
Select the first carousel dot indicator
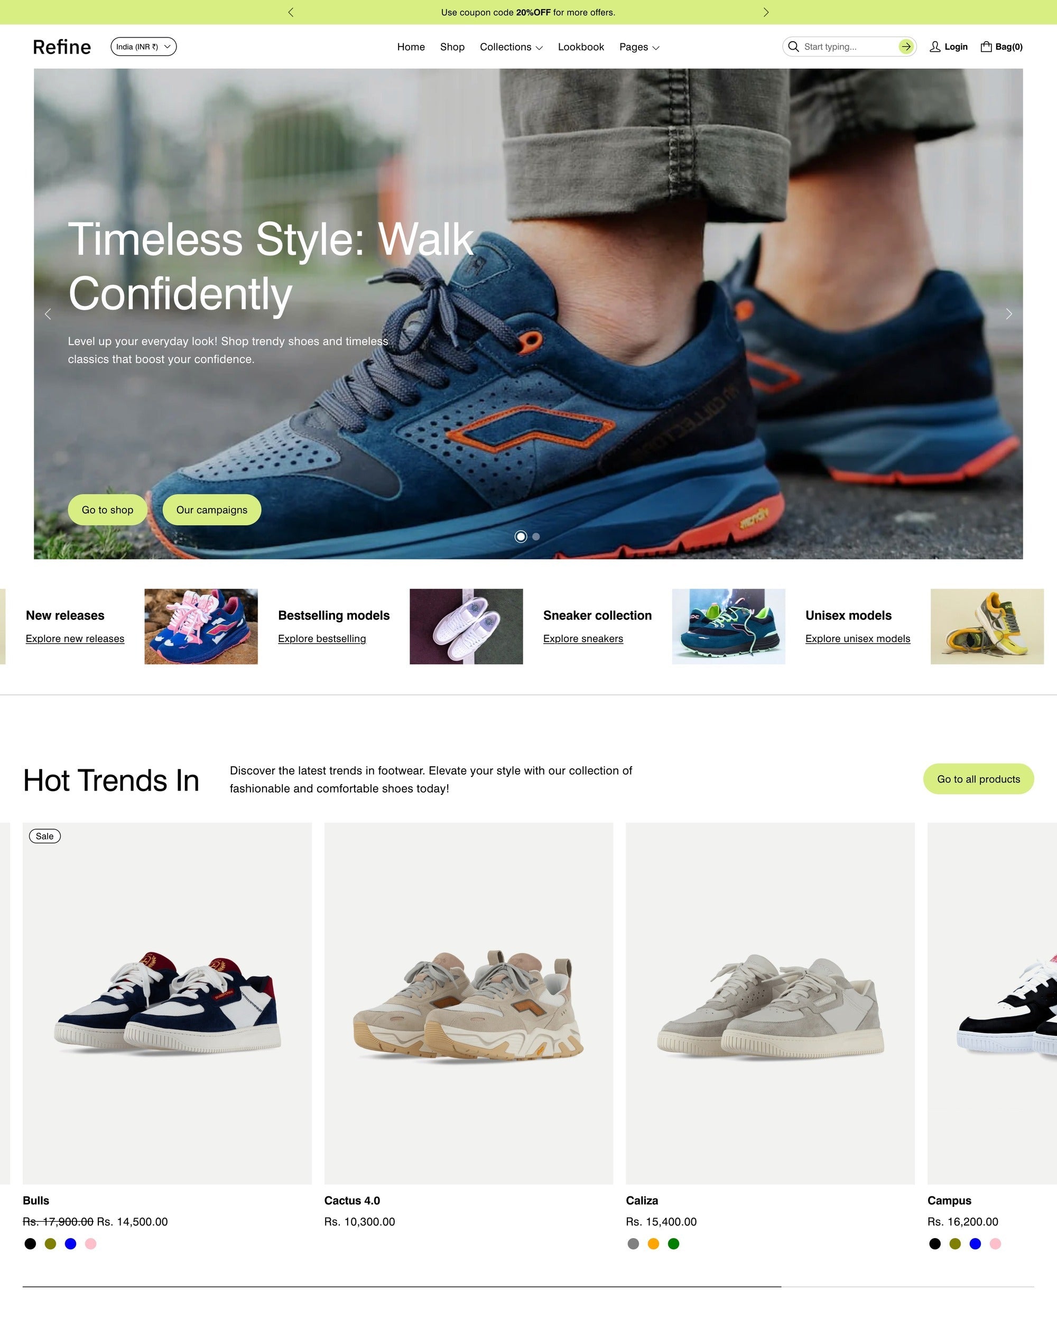pyautogui.click(x=520, y=536)
